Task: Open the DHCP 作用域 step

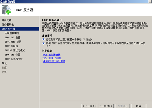Action: pyautogui.click(x=11, y=46)
